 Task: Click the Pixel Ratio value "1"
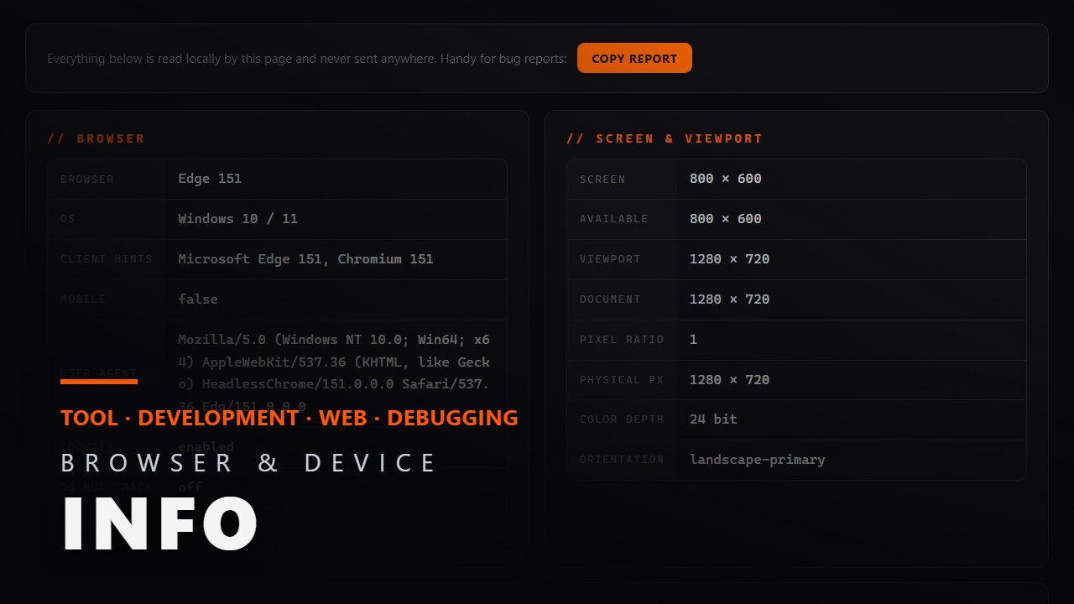(x=694, y=340)
